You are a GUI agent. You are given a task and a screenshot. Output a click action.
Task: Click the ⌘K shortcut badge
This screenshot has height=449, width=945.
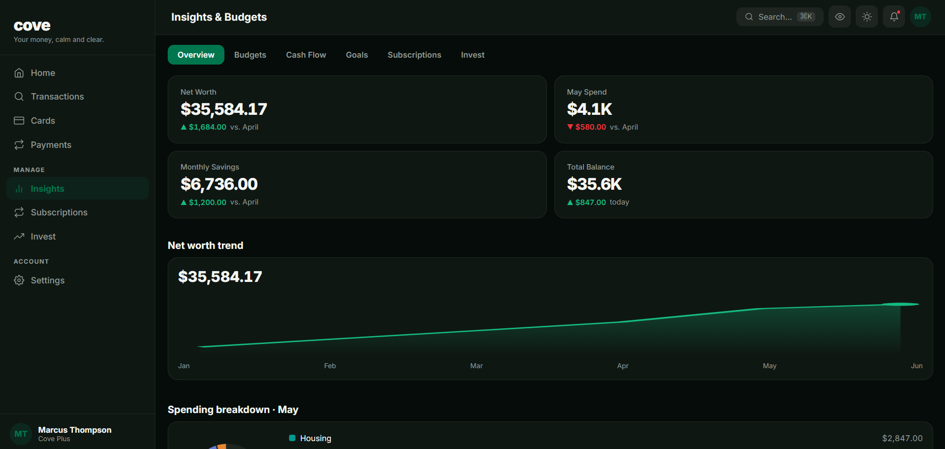tap(806, 17)
